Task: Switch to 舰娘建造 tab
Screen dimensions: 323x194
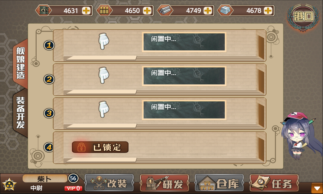Action: pyautogui.click(x=21, y=63)
